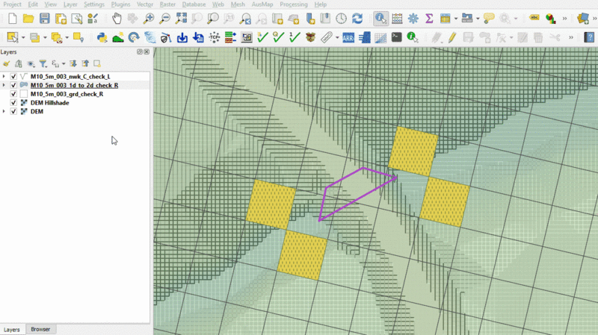
Task: Open the select features tool dropdown arrow
Action: click(x=23, y=37)
